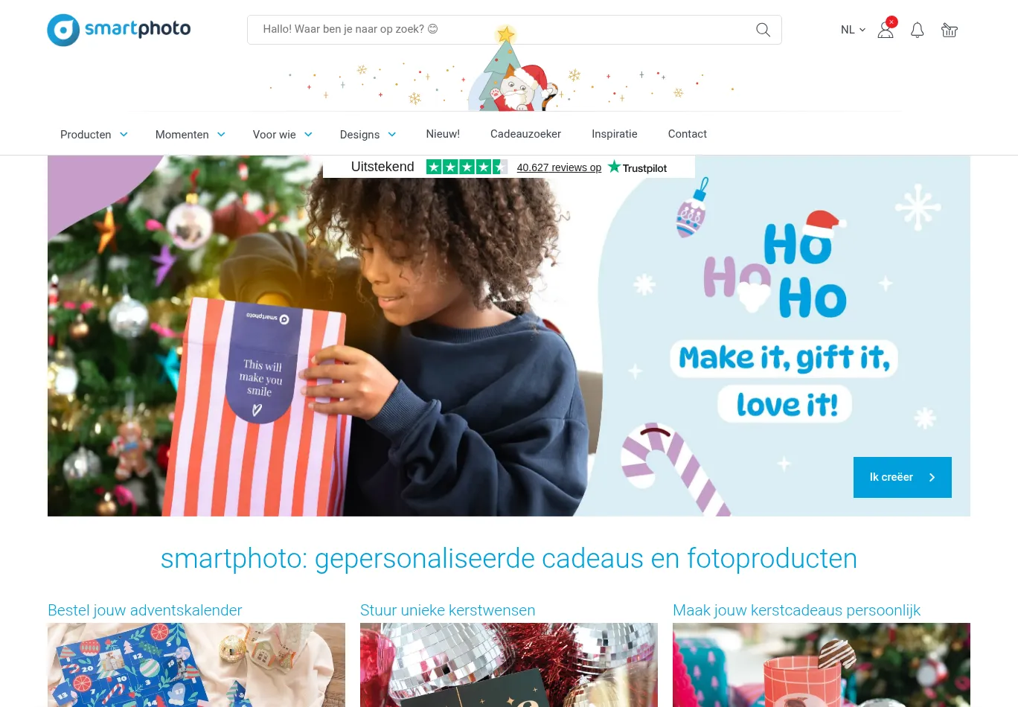Open the Inspiratie menu item
This screenshot has width=1018, height=707.
pos(614,134)
